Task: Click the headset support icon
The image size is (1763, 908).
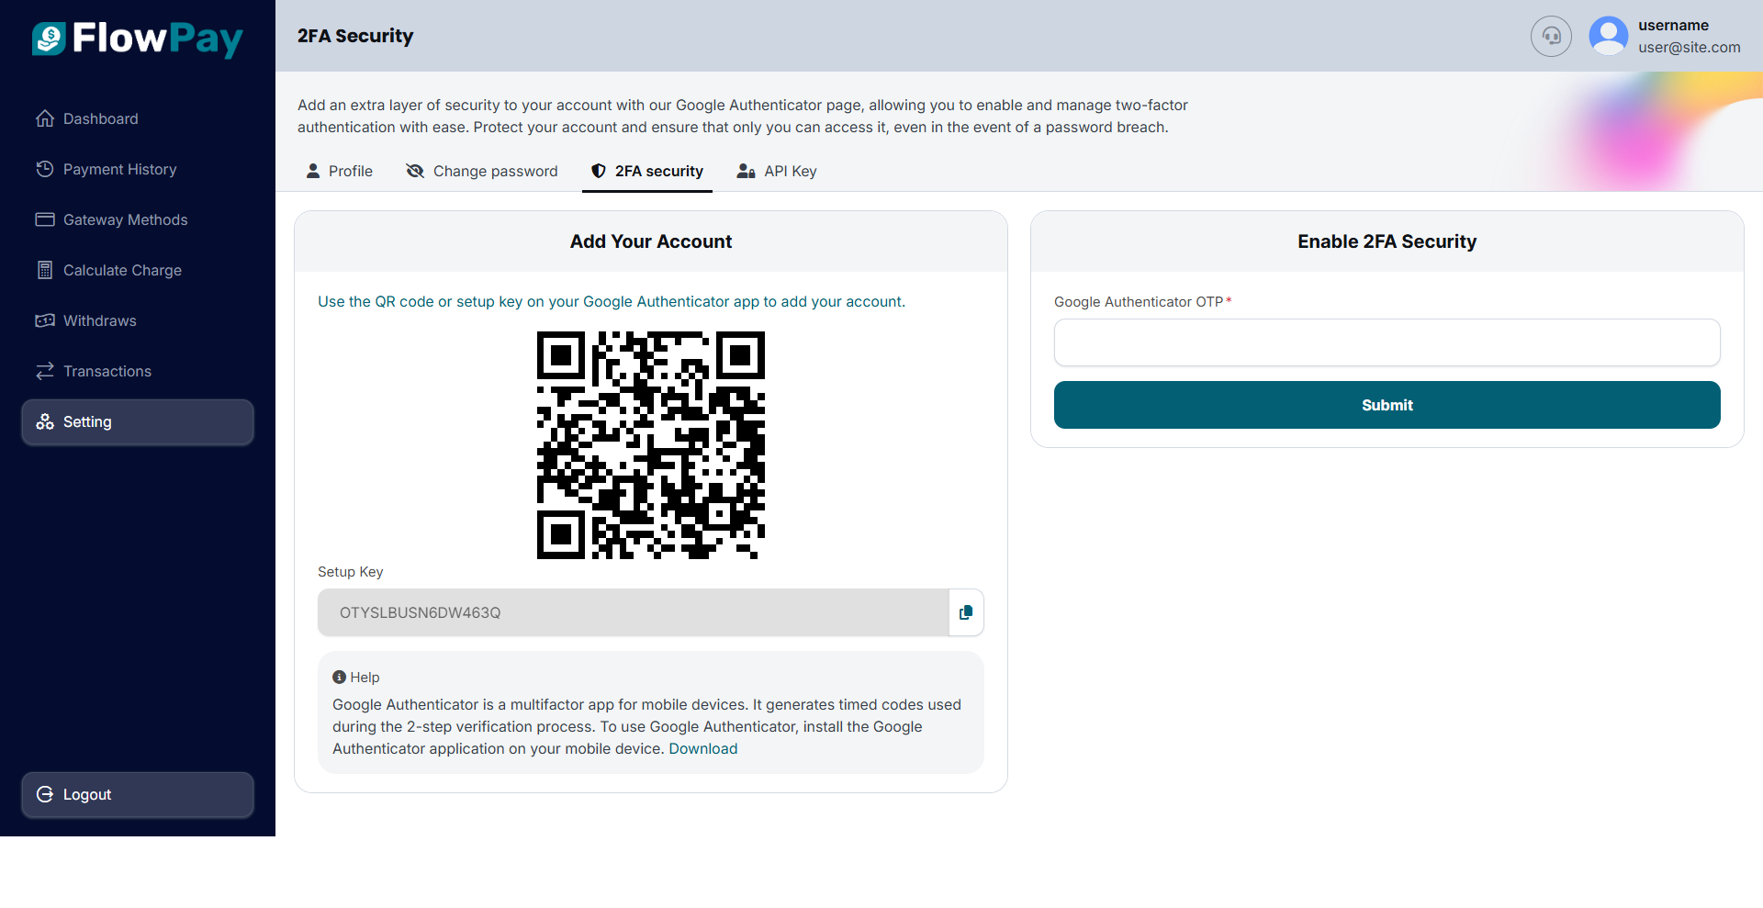Action: tap(1551, 36)
